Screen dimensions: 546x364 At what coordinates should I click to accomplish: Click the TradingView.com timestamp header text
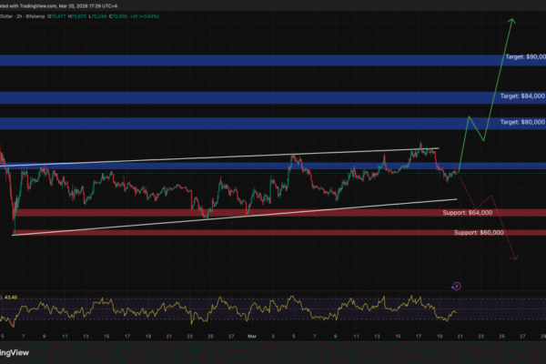pos(73,5)
